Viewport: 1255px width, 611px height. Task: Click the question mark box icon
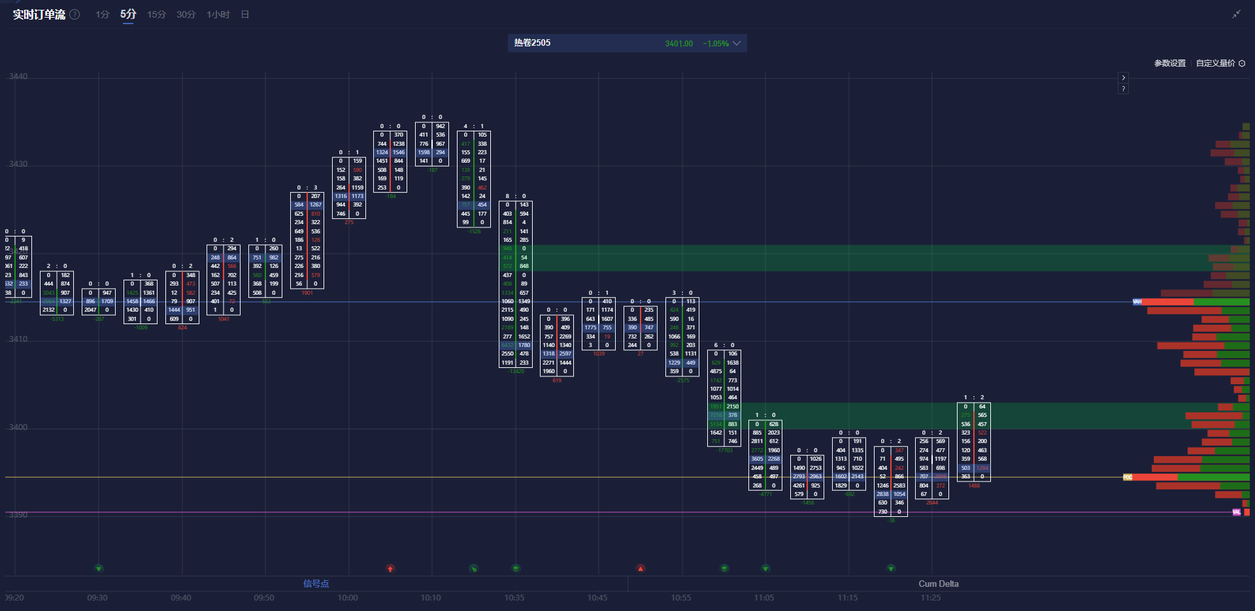1123,89
